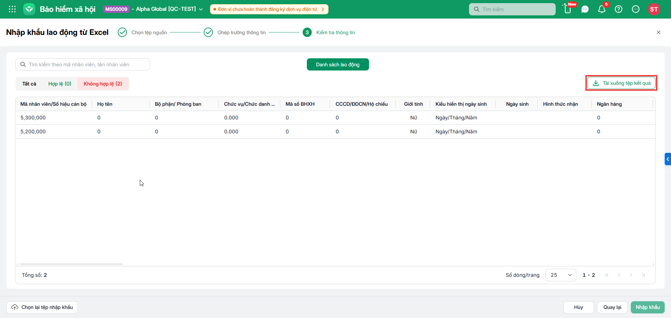Screen dimensions: 671x318
Task: Select the Không hợp lệ (2) tab
Action: (103, 84)
